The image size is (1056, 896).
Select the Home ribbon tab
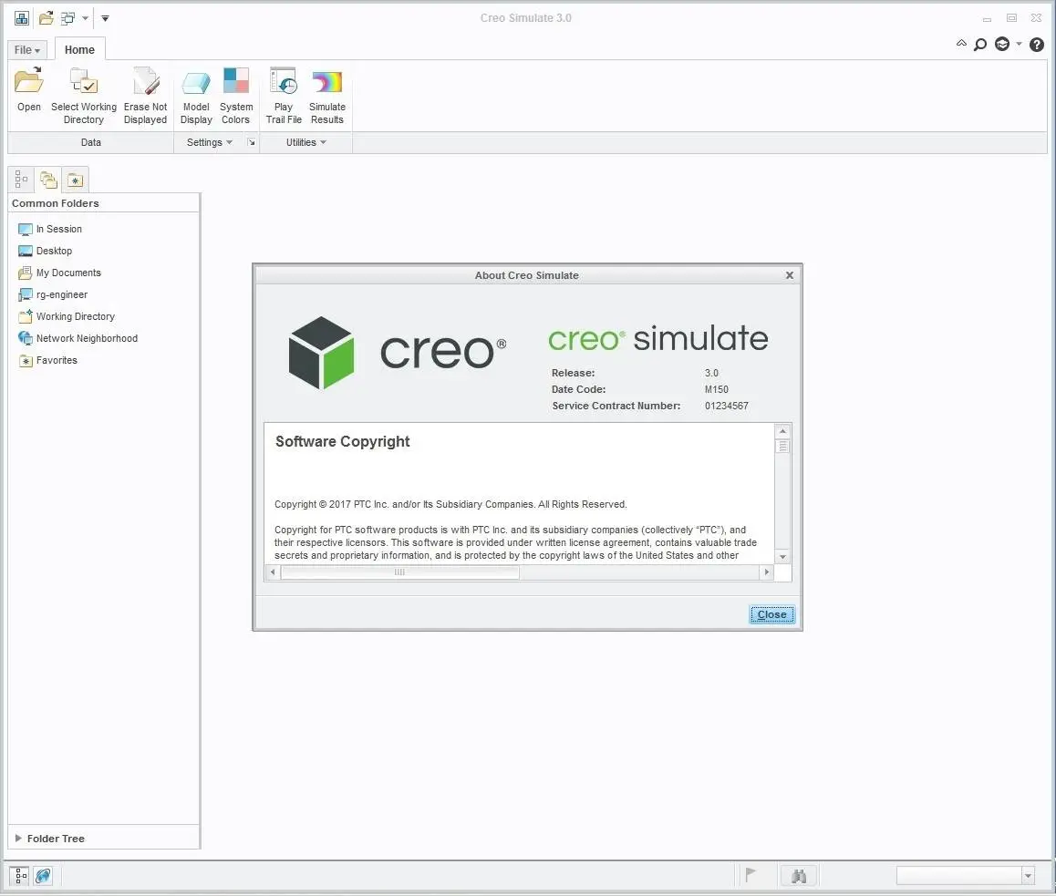pos(79,50)
